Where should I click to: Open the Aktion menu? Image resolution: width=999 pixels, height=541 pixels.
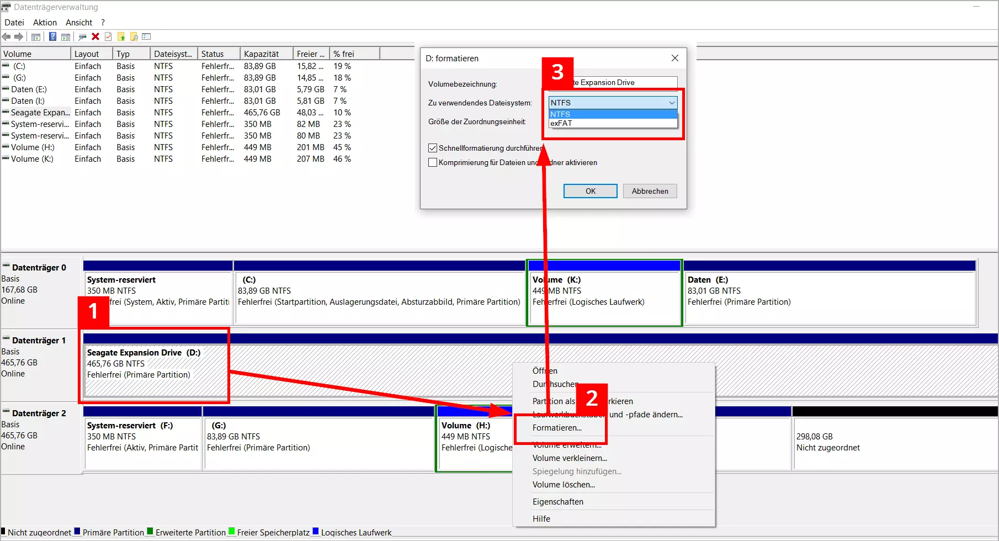click(x=45, y=23)
